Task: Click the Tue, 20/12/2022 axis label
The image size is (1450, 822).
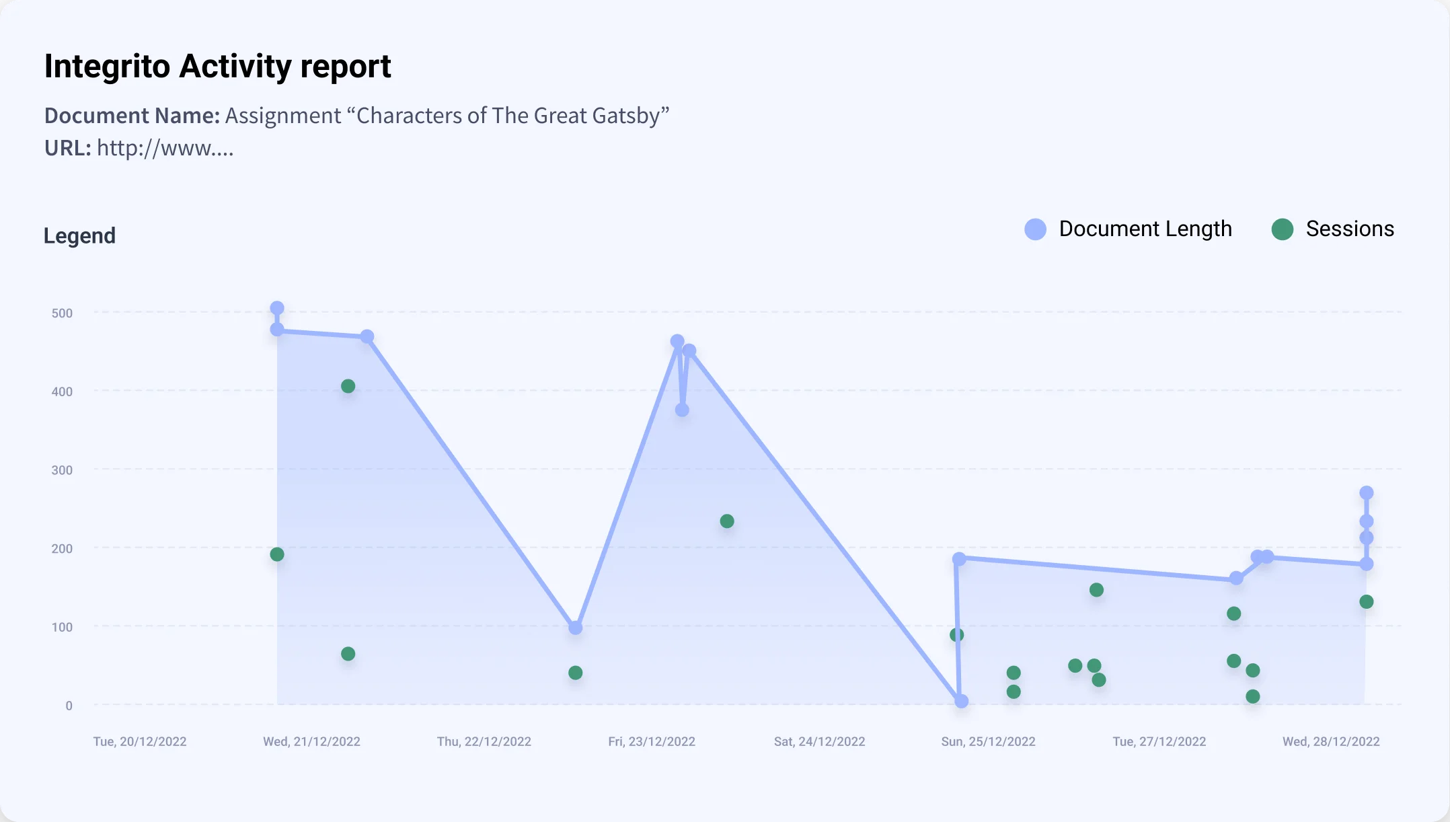Action: pyautogui.click(x=140, y=741)
